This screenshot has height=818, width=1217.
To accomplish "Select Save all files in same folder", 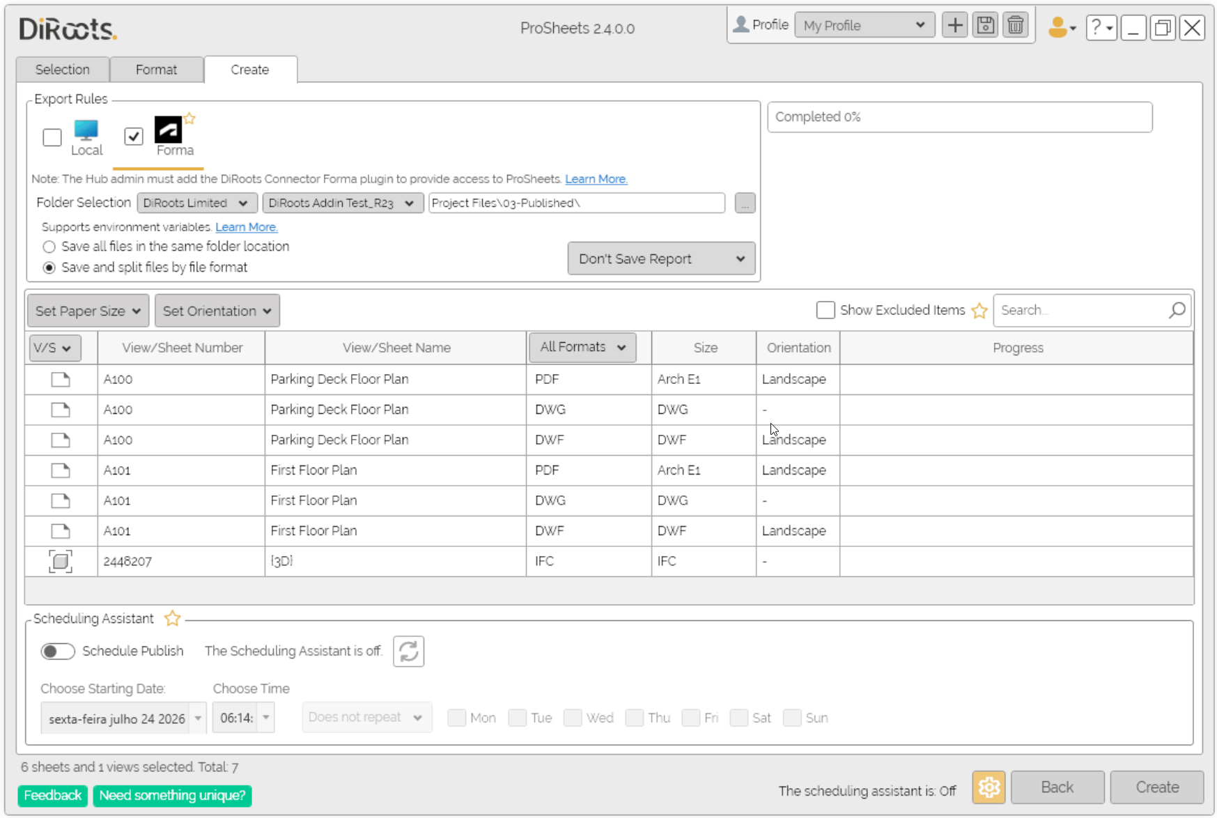I will [49, 247].
